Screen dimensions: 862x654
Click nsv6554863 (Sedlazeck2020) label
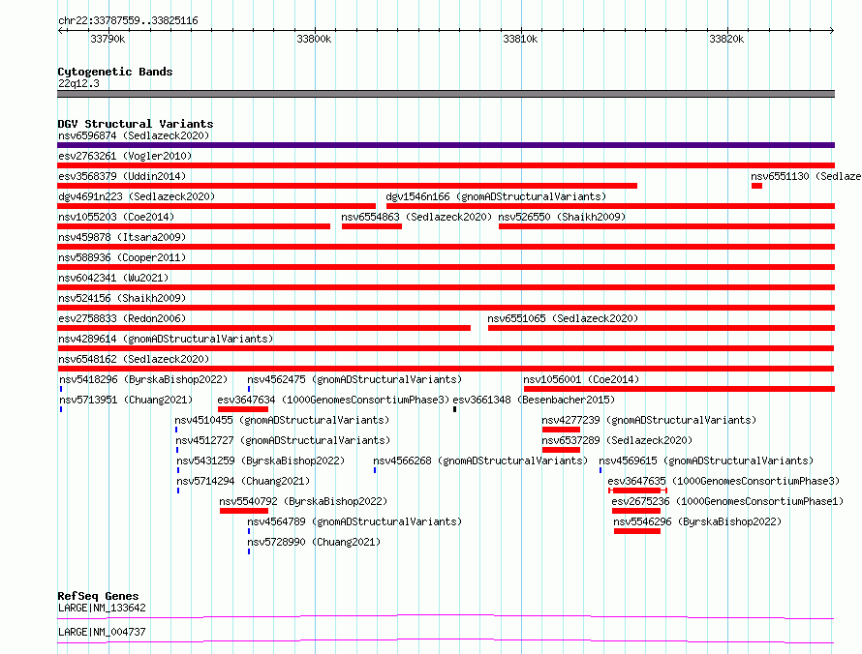416,217
